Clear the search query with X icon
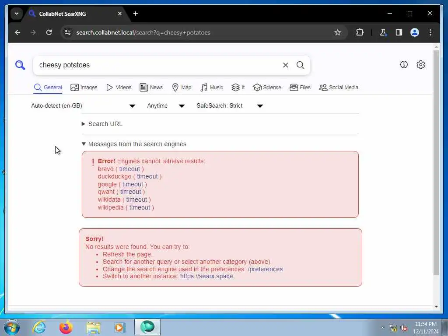 (285, 65)
